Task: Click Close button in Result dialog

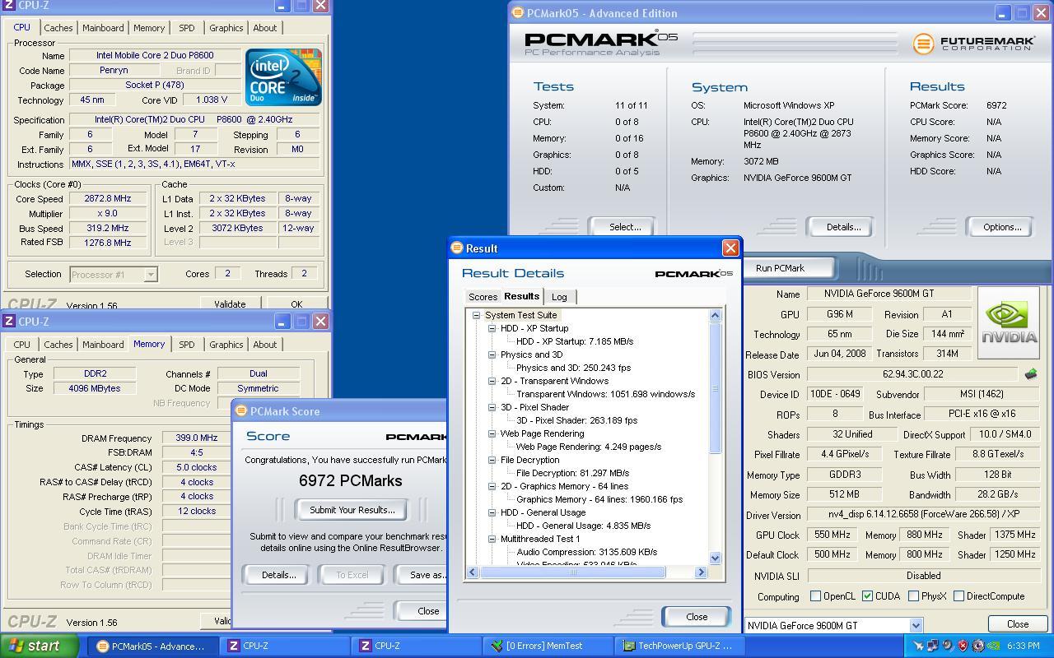Action: click(x=697, y=617)
